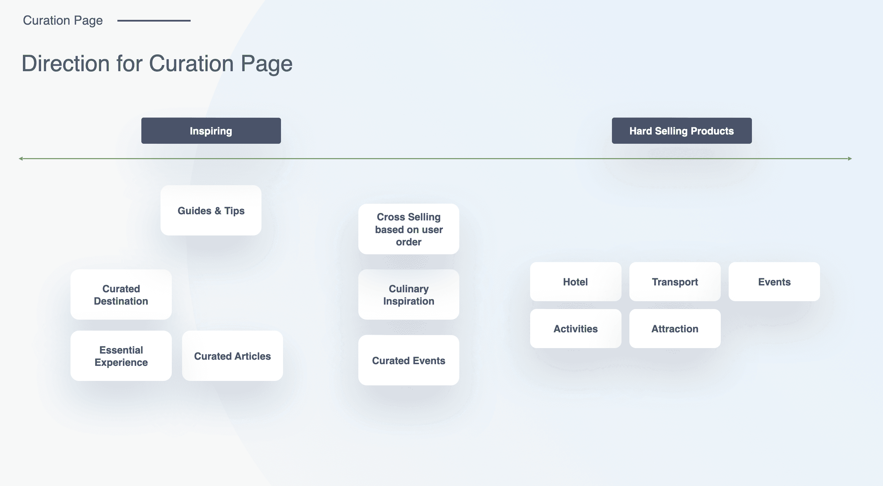Viewport: 883px width, 486px height.
Task: Click the middle of the green spectrum line
Action: [435, 159]
